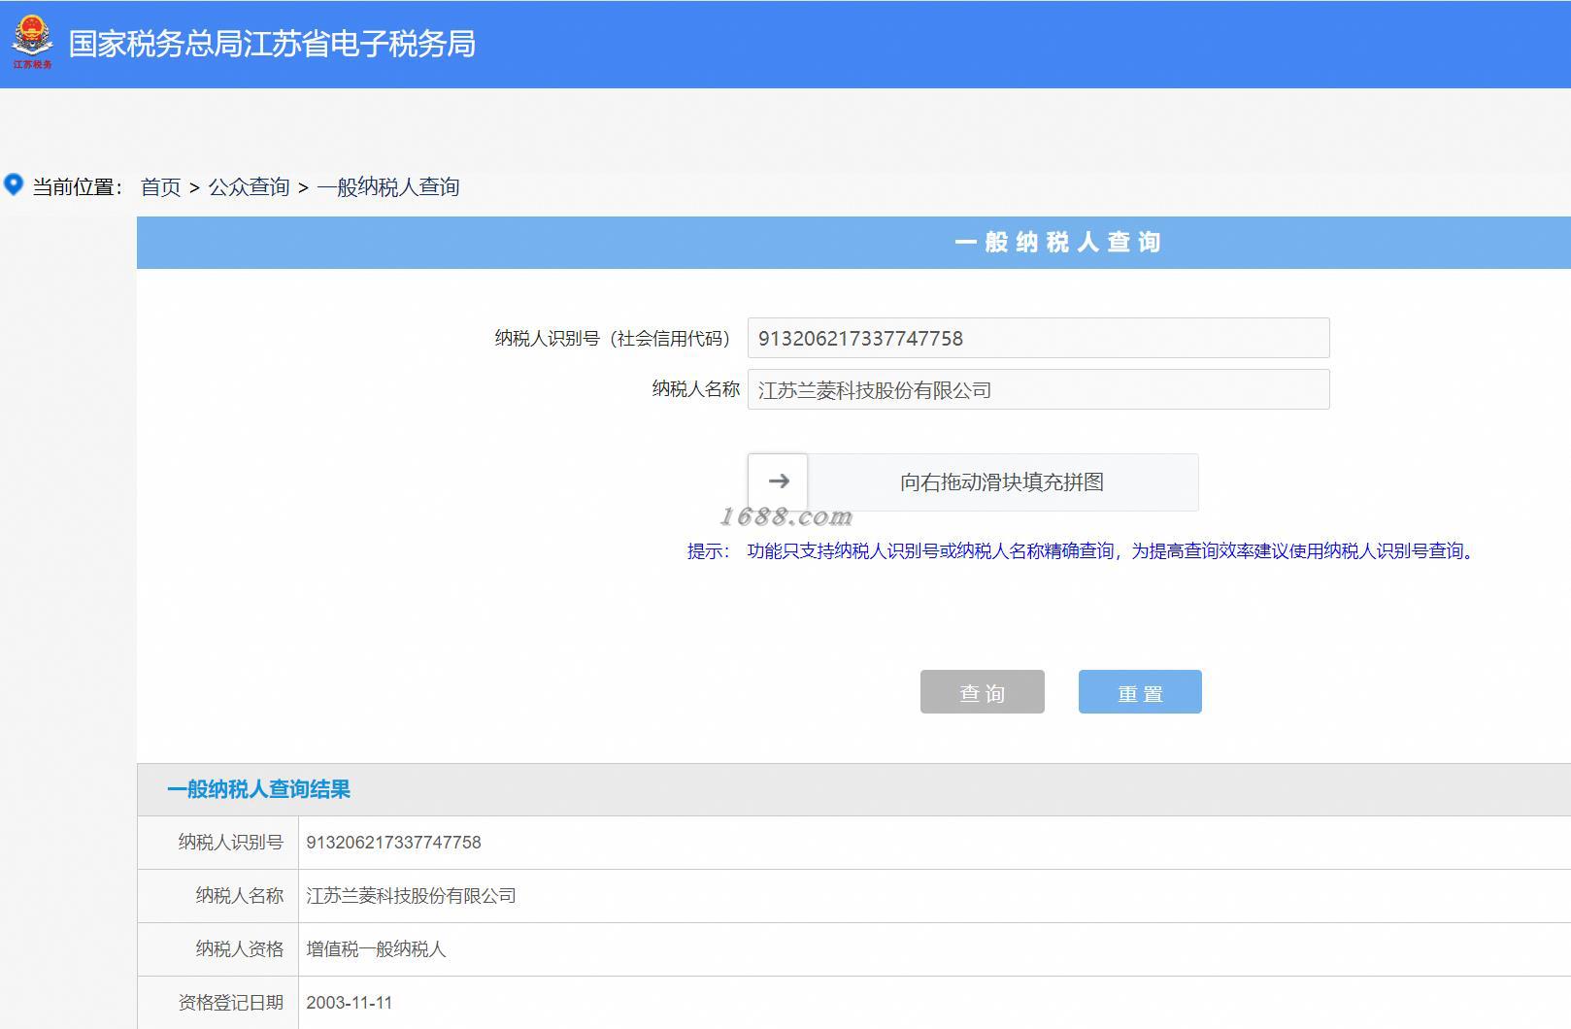Image resolution: width=1571 pixels, height=1029 pixels.
Task: Click the 纳税人识别号 label in the results table
Action: click(x=230, y=843)
